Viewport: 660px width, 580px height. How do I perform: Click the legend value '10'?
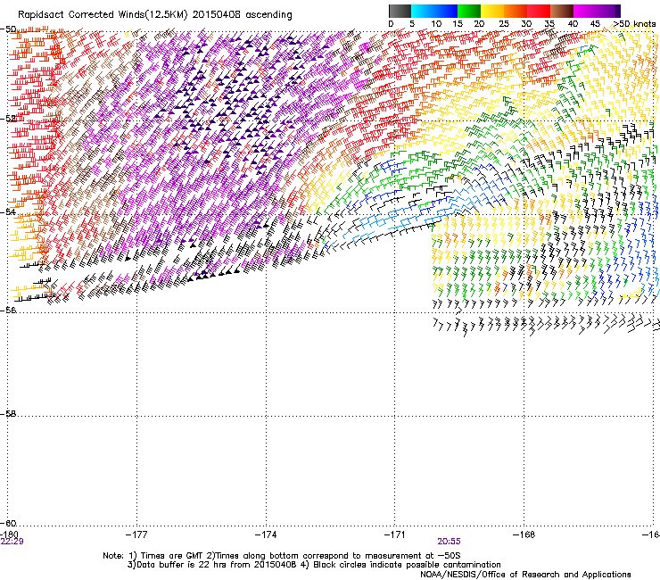click(436, 24)
